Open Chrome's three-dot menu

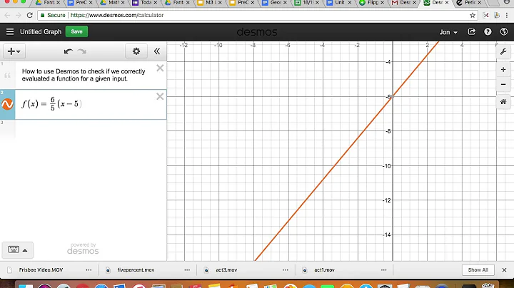(508, 15)
